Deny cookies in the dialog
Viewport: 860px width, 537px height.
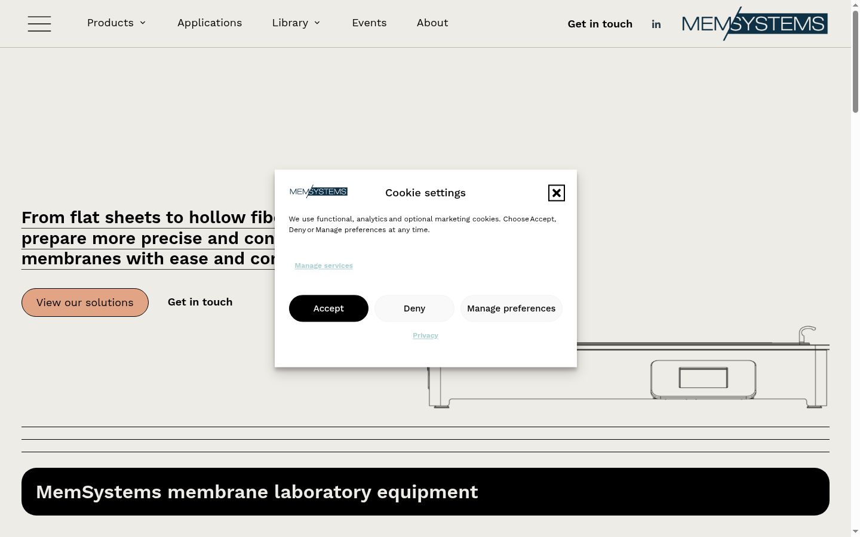point(414,308)
